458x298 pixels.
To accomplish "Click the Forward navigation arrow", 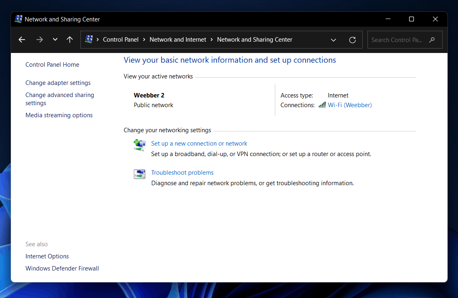I will coord(39,40).
